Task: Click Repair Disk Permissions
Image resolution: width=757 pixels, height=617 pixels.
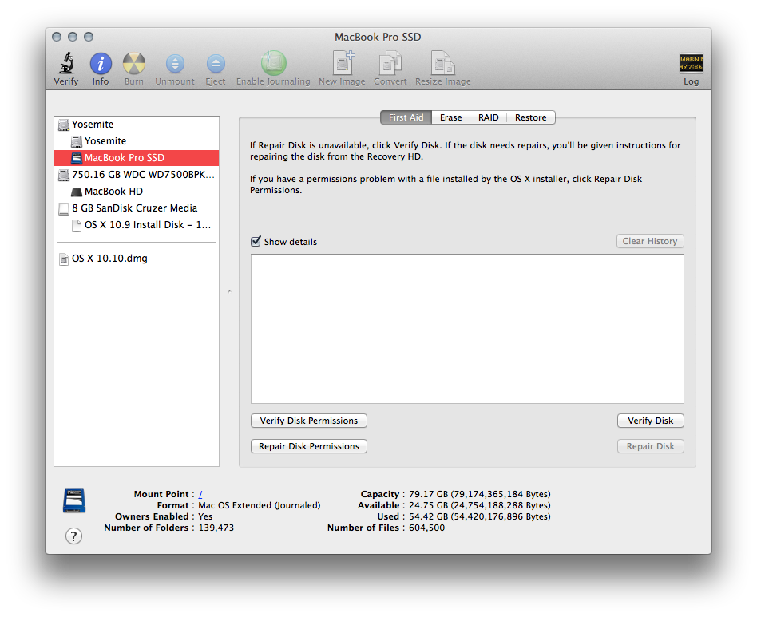Action: point(309,446)
